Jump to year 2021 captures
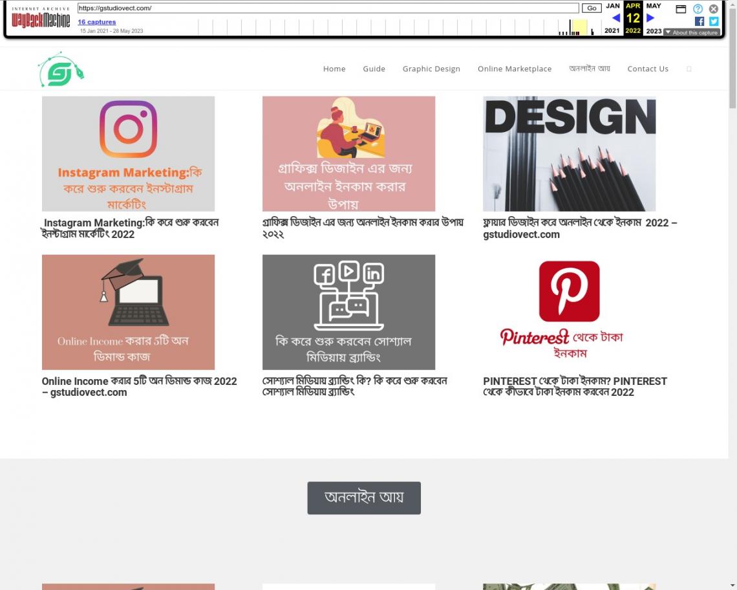 pos(612,30)
